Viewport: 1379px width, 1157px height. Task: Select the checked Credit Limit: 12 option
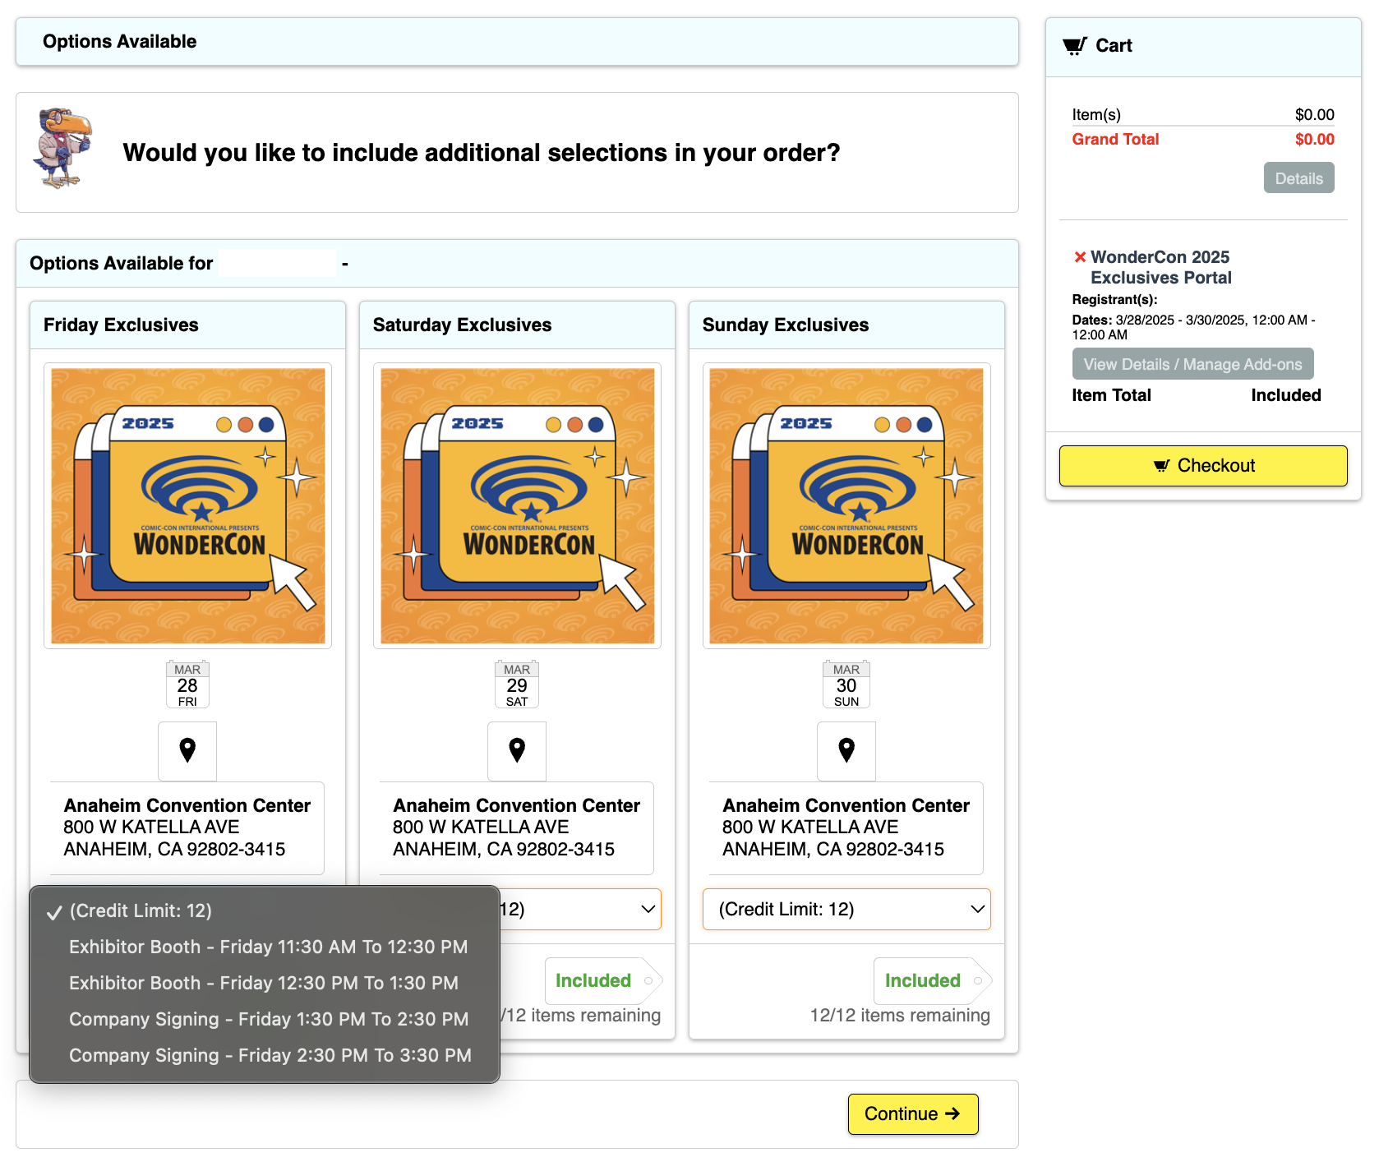tap(141, 910)
